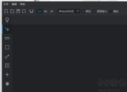This screenshot has height=92, width=127.
Task: Open a file with the folder icon
Action: [x=12, y=11]
